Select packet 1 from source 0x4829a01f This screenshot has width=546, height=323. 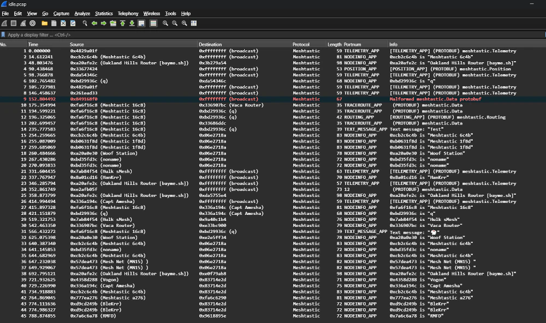coord(273,51)
